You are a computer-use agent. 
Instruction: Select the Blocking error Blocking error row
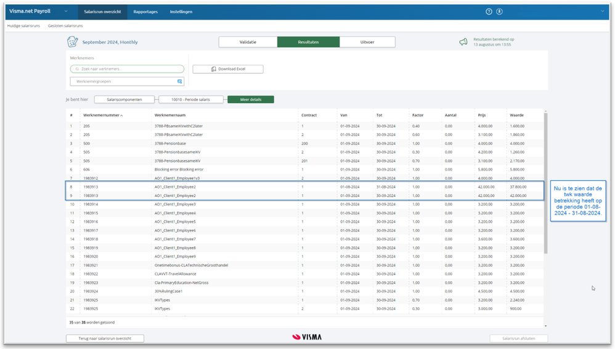point(305,170)
